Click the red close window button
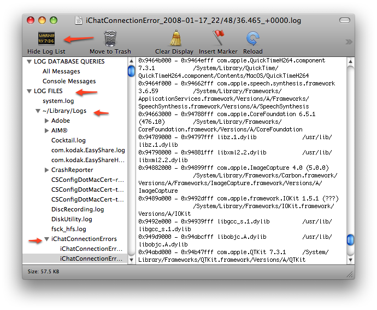The height and width of the screenshot is (310, 377). (x=31, y=20)
